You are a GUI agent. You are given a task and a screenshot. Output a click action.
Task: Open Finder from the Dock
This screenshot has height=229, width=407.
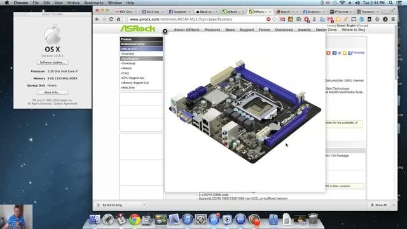(95, 219)
